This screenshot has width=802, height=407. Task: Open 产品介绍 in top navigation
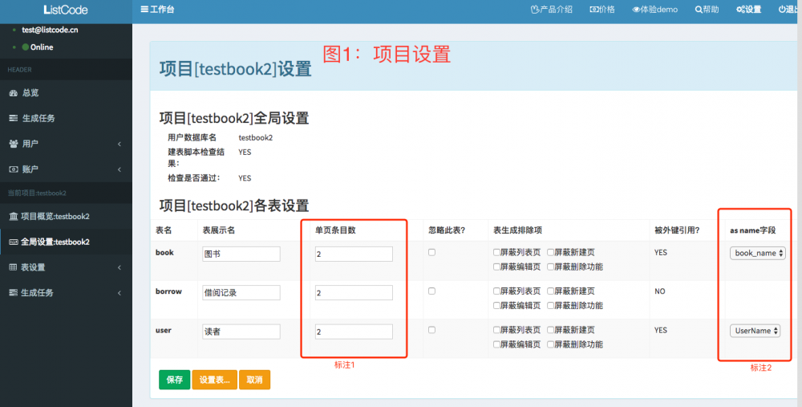[x=552, y=9]
